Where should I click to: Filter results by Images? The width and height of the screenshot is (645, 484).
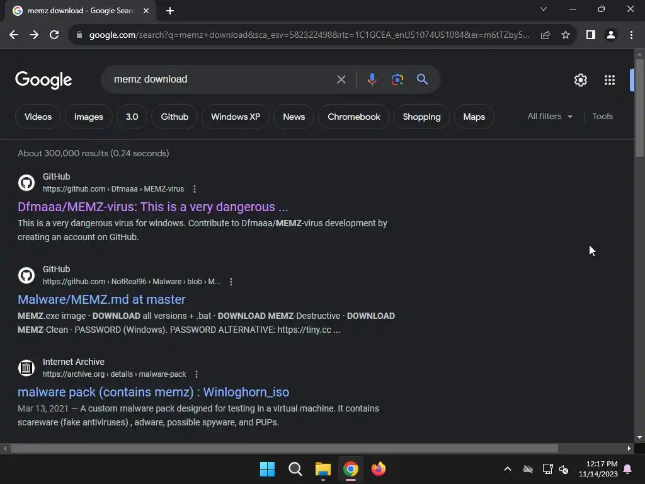click(x=88, y=117)
